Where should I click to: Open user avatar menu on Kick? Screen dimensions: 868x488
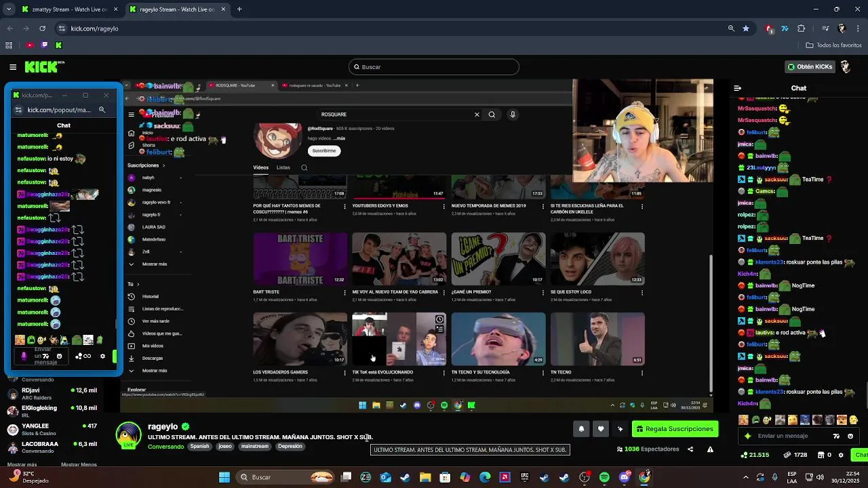coord(846,66)
